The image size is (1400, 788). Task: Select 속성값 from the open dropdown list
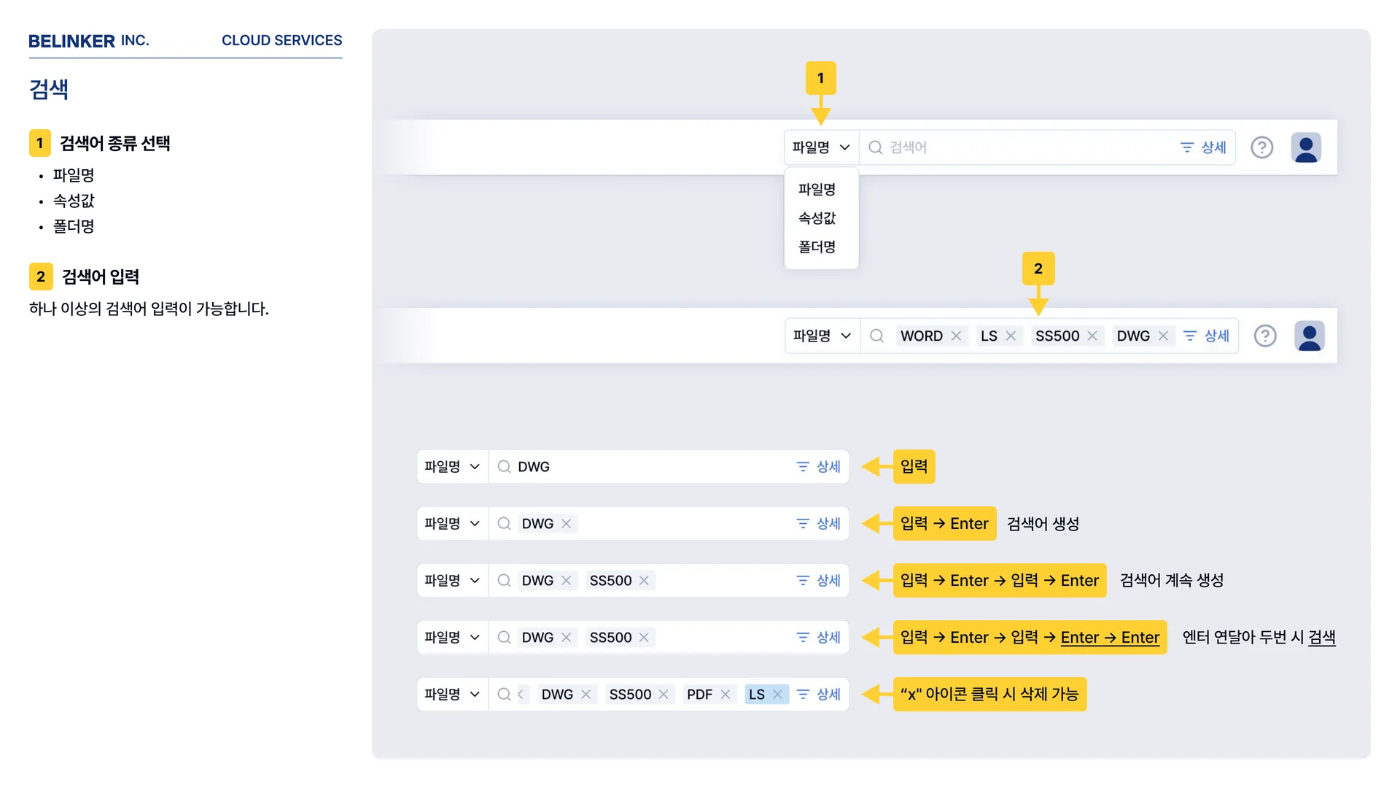coord(817,218)
